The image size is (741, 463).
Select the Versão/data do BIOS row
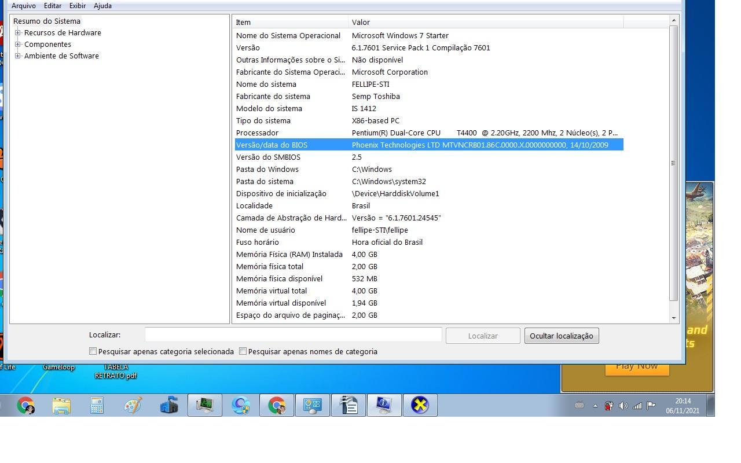(429, 145)
